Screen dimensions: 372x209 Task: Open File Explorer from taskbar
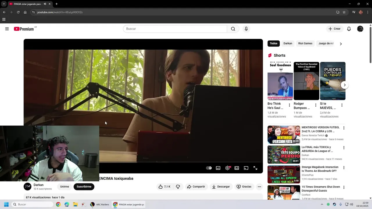(x=75, y=204)
